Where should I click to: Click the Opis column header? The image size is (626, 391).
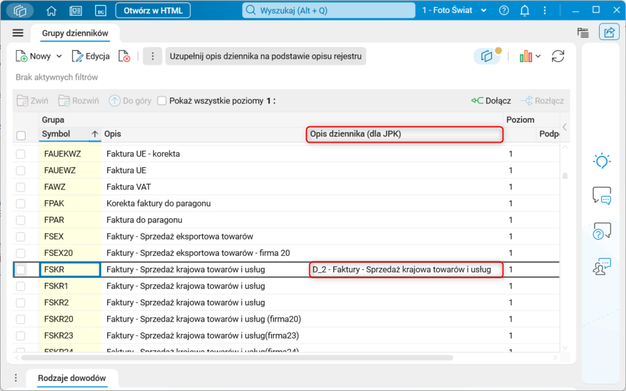pos(203,134)
